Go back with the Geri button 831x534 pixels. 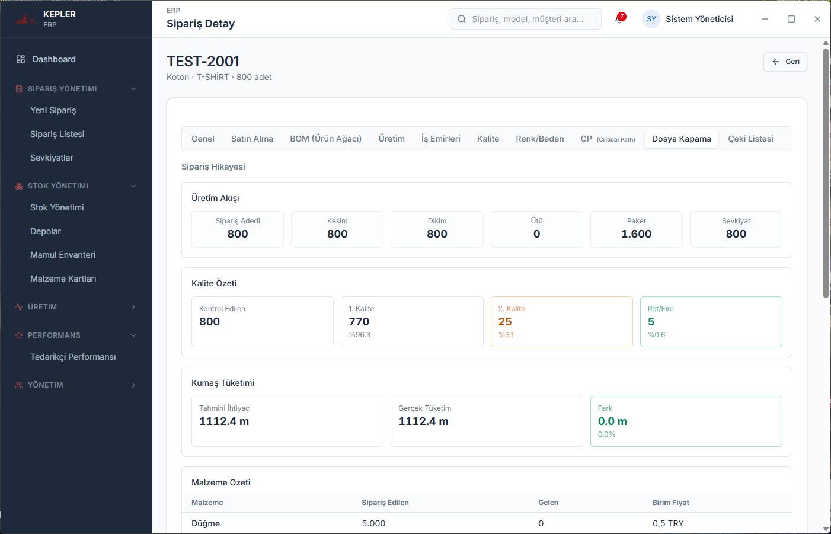click(x=785, y=62)
